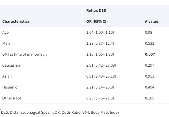Click the Characteristics column header
The image size is (169, 117).
click(16, 21)
